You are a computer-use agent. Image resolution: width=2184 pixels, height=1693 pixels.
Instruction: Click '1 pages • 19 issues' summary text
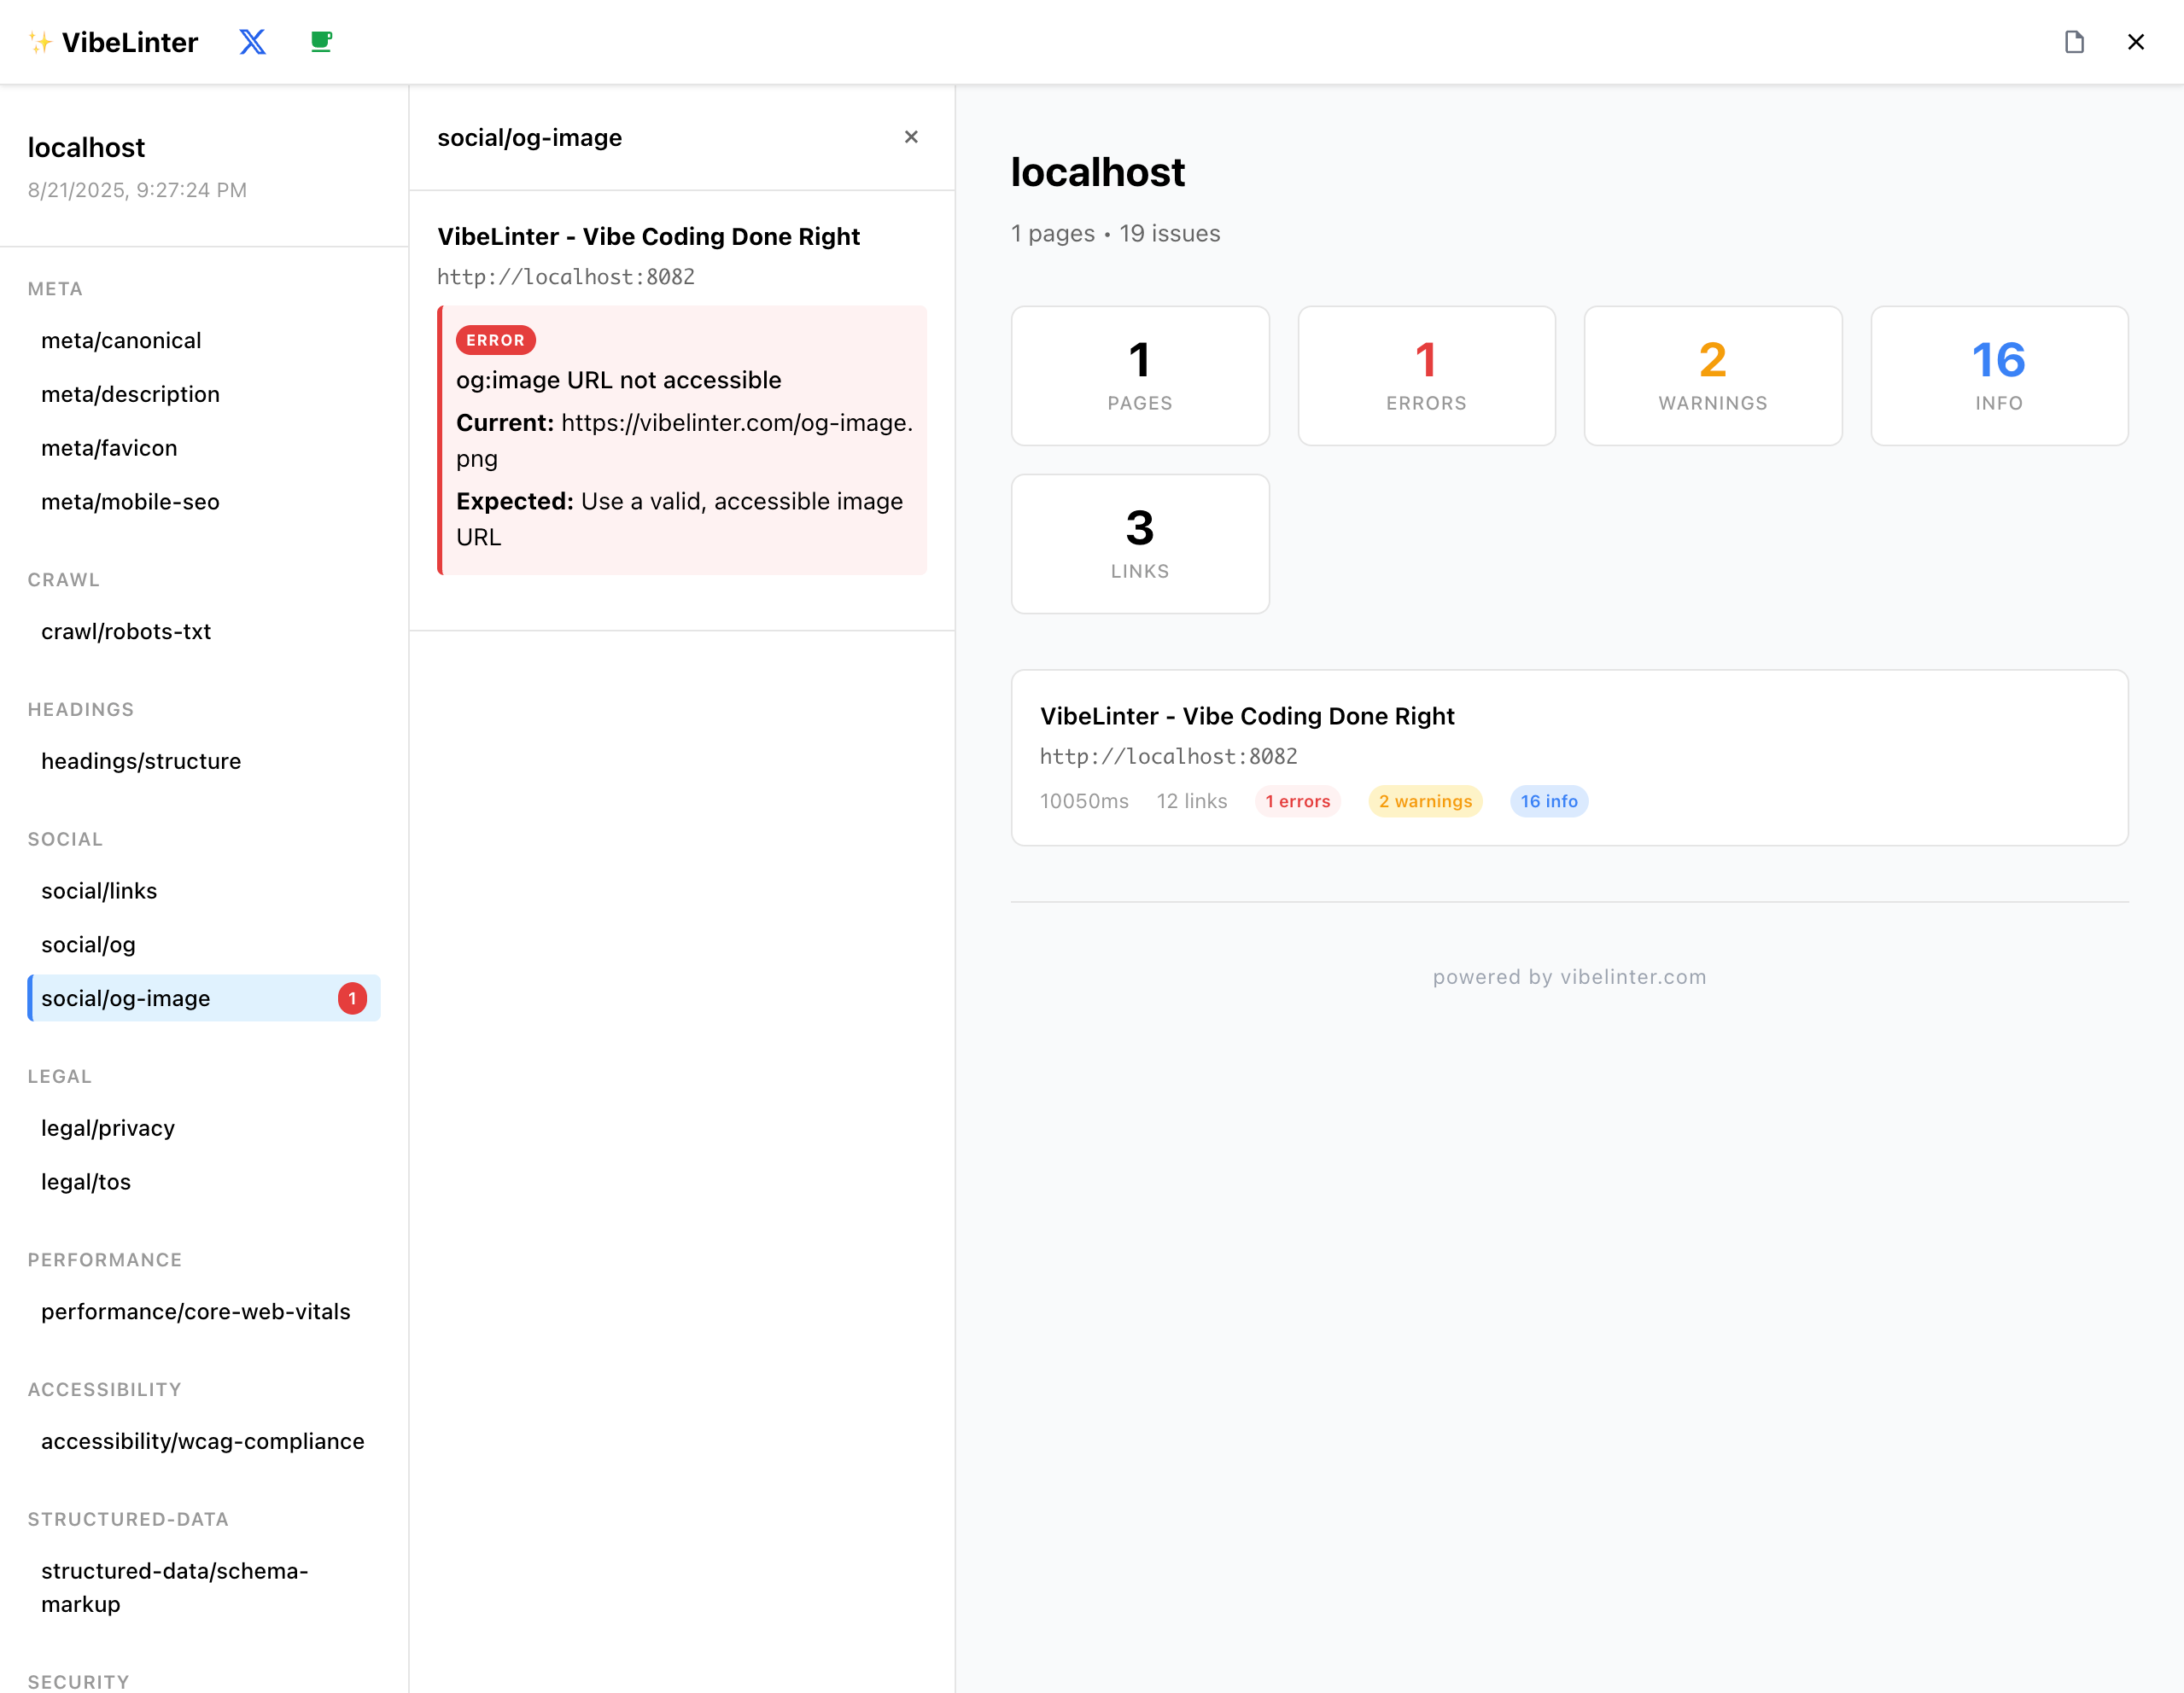(1115, 234)
